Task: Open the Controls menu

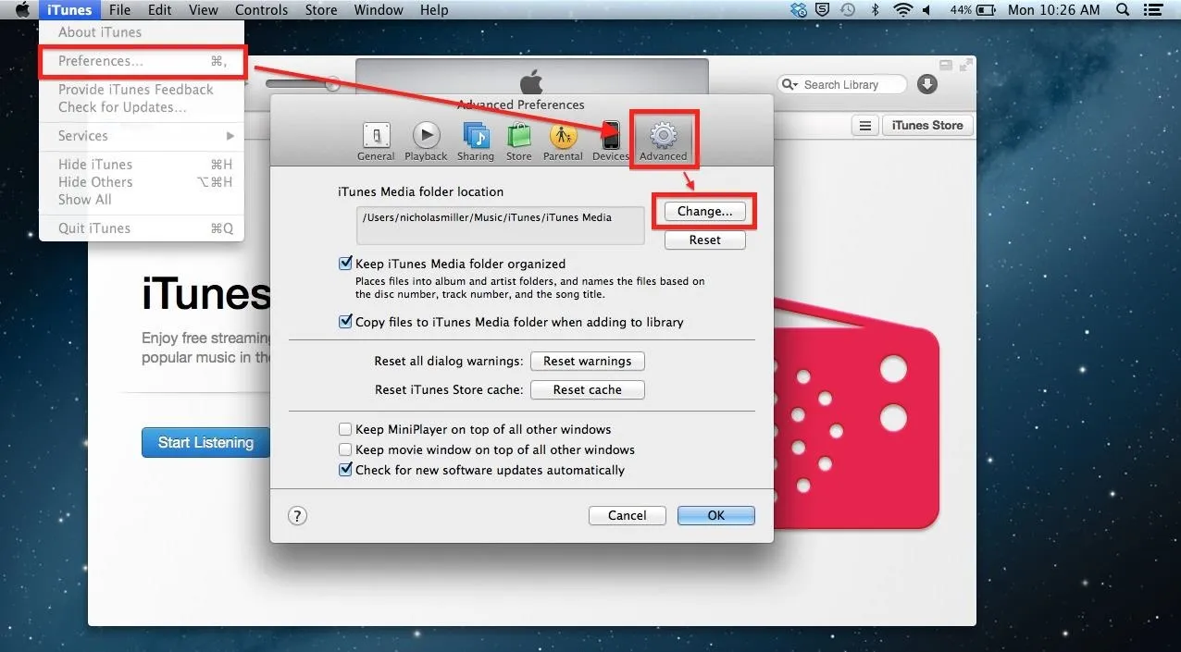Action: pos(262,10)
